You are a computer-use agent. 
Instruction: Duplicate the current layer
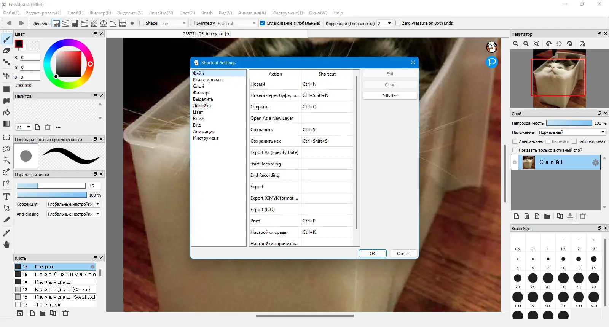[560, 216]
